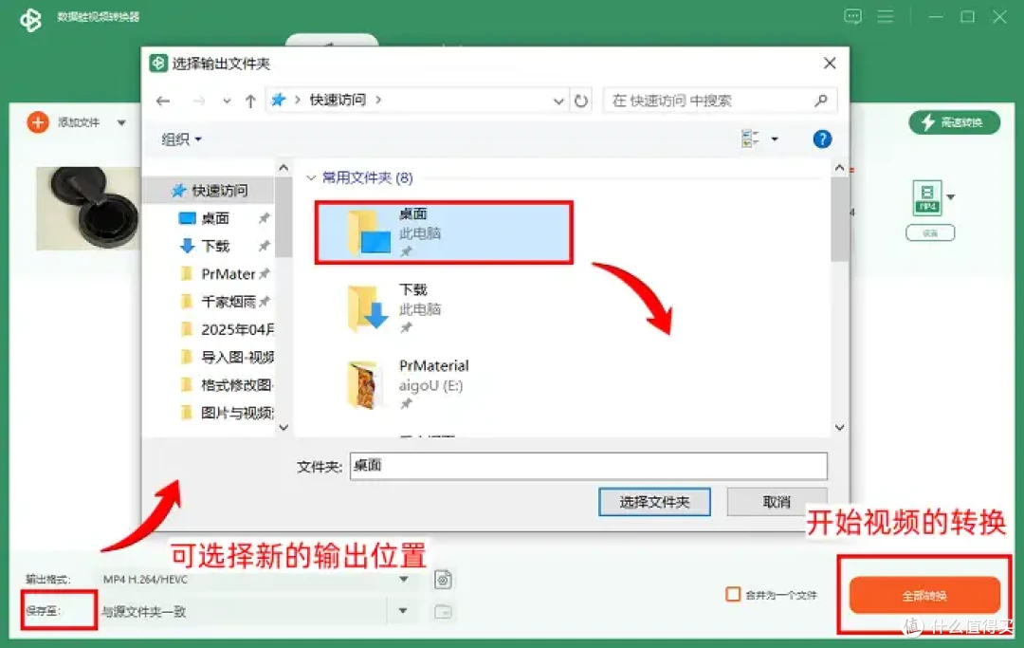Viewport: 1024px width, 648px height.
Task: Change the view layout icon
Action: click(750, 139)
